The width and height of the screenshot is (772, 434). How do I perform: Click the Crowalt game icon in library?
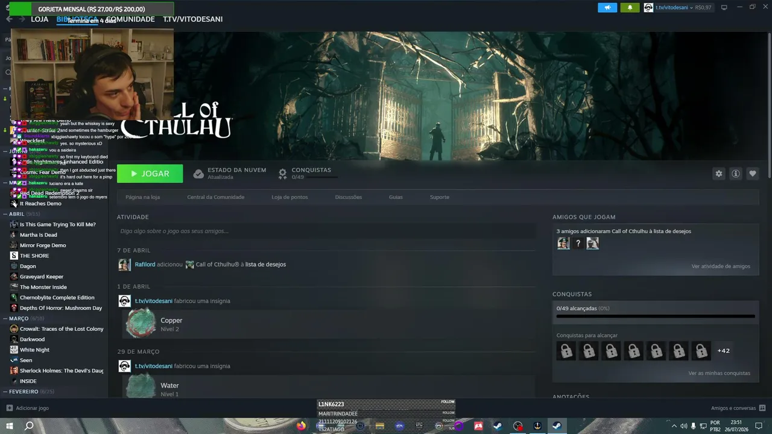pyautogui.click(x=14, y=329)
